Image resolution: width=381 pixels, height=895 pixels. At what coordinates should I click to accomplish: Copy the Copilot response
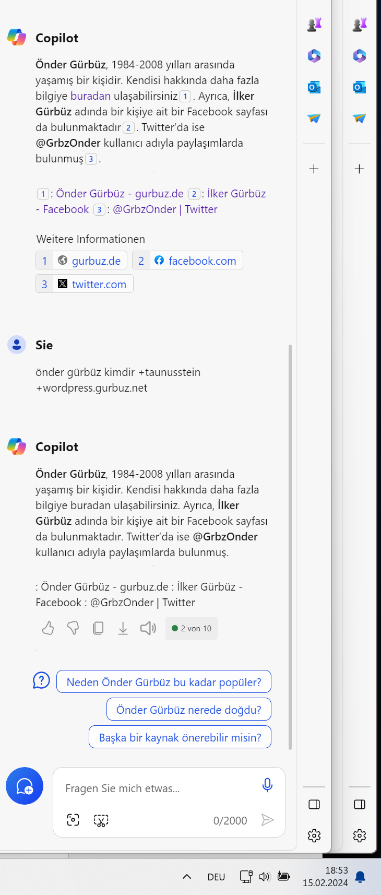click(x=98, y=628)
